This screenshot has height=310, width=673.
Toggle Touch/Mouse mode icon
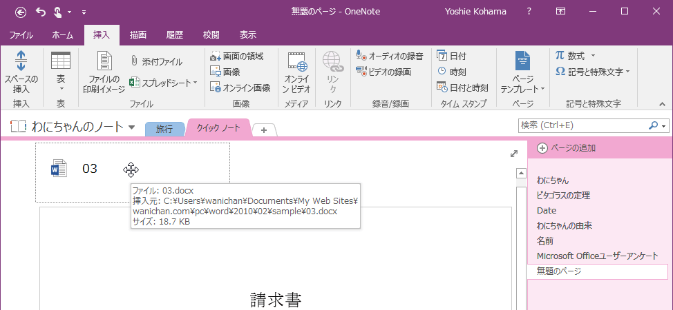tap(58, 12)
